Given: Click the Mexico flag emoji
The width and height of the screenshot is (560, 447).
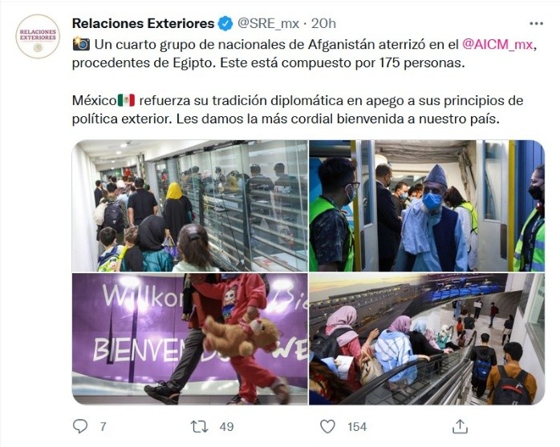Looking at the screenshot, I should point(127,100).
